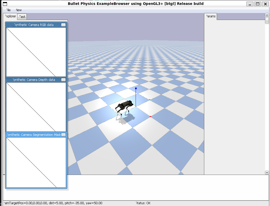Switch to the Test tab
The height and width of the screenshot is (206, 270).
point(22,17)
